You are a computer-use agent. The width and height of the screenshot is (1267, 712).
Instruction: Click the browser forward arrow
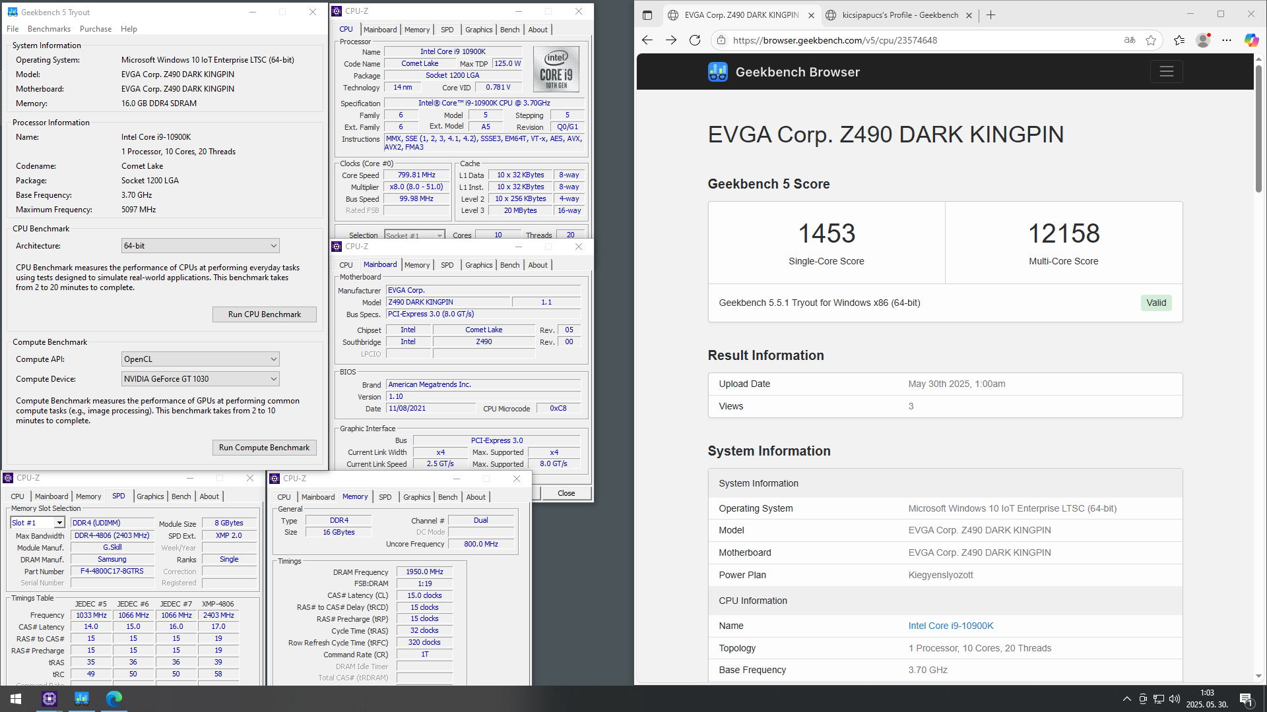click(670, 40)
